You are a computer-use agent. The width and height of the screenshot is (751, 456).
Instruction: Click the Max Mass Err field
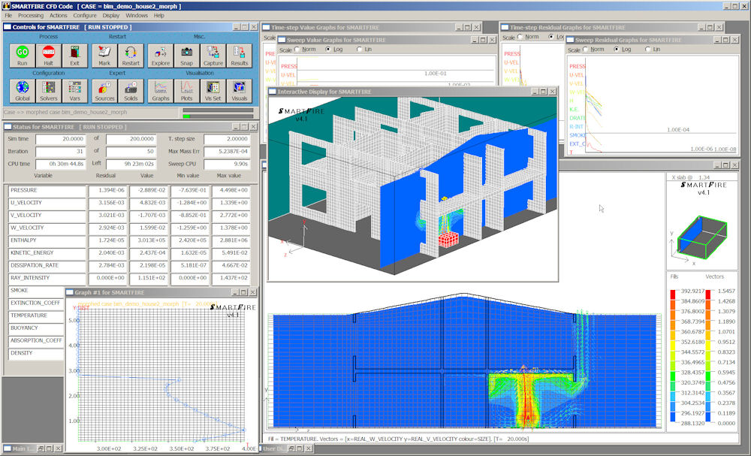tap(227, 151)
